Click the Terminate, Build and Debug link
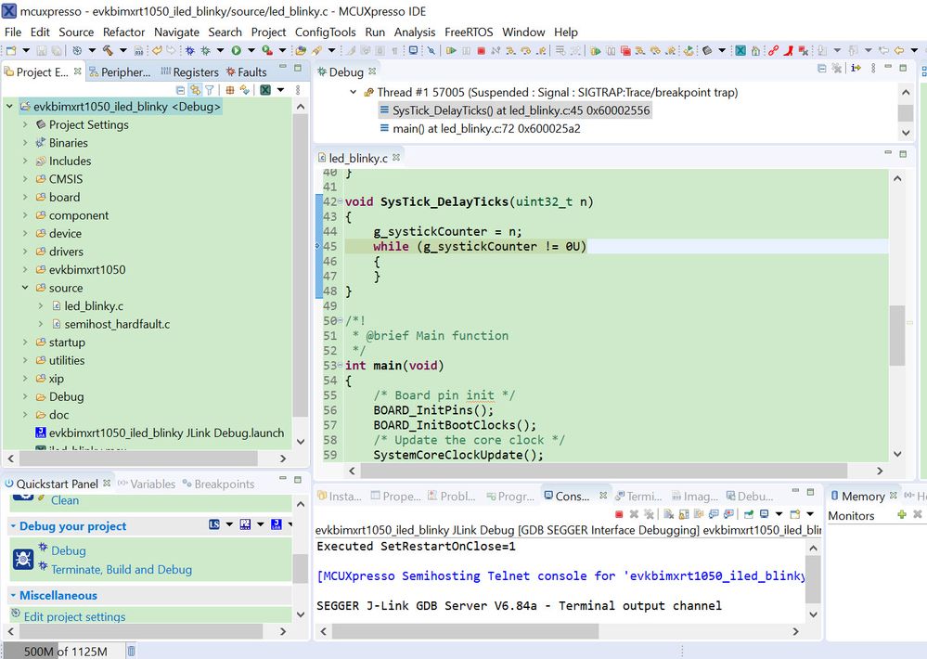 click(x=122, y=569)
